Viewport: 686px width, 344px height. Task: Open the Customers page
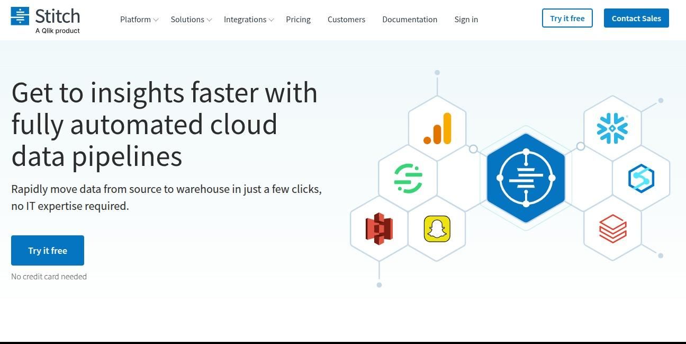(x=346, y=19)
